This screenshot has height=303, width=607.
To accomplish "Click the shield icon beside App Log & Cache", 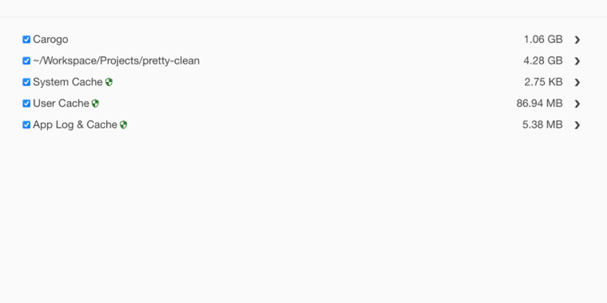I will pyautogui.click(x=123, y=125).
